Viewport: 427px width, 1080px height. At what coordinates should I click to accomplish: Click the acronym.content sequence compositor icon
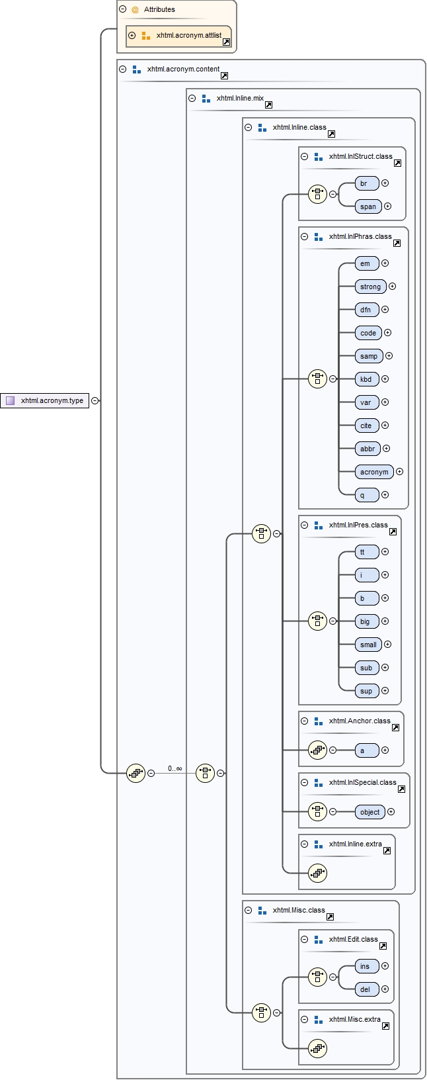[x=136, y=773]
